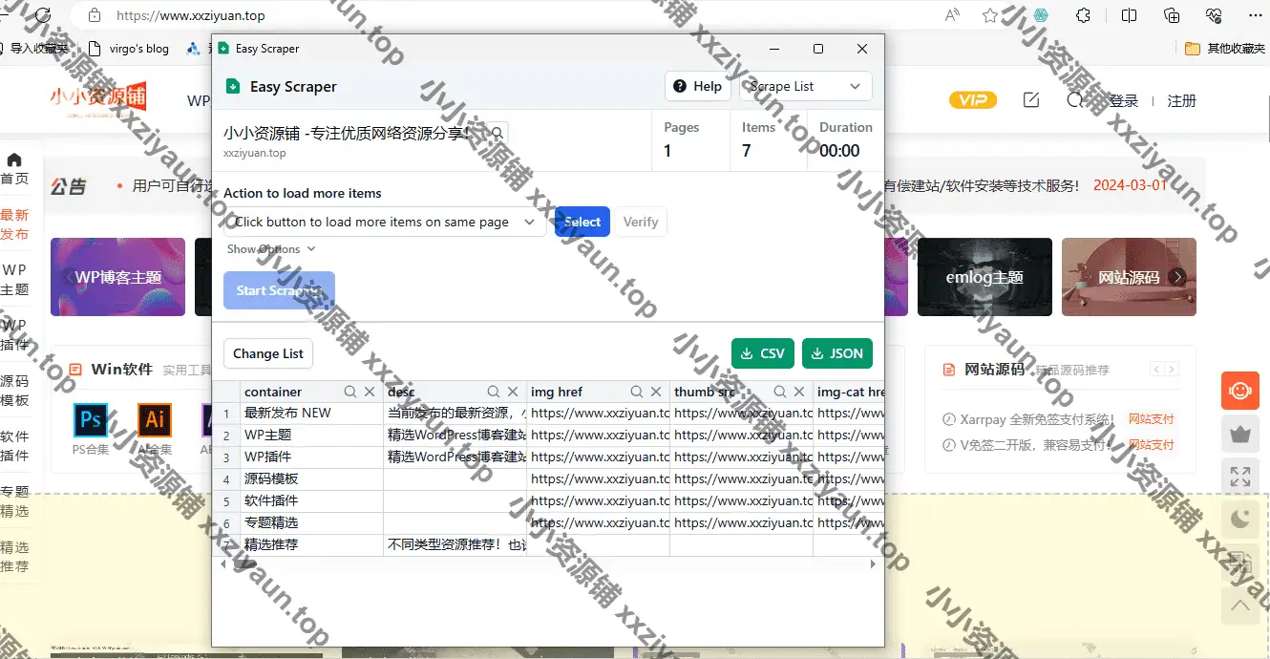Click the search icon beside the page title

point(497,133)
